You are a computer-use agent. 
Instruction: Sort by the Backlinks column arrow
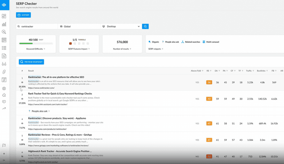coord(267,71)
